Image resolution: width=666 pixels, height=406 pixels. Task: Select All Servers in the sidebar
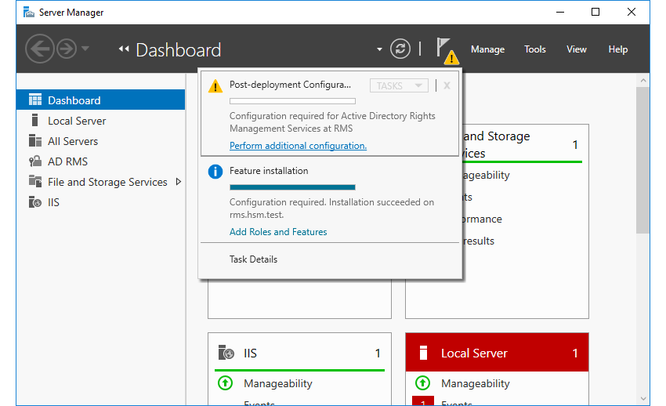[100, 141]
